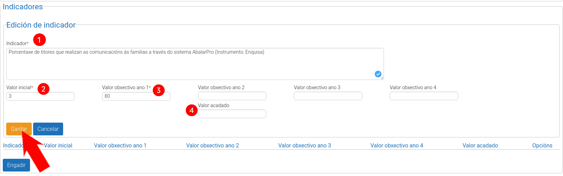
Task: Click the Indicadores section title
Action: pos(23,7)
